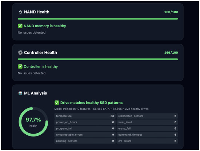Click the gear icon beside Controller Health

pos(20,53)
